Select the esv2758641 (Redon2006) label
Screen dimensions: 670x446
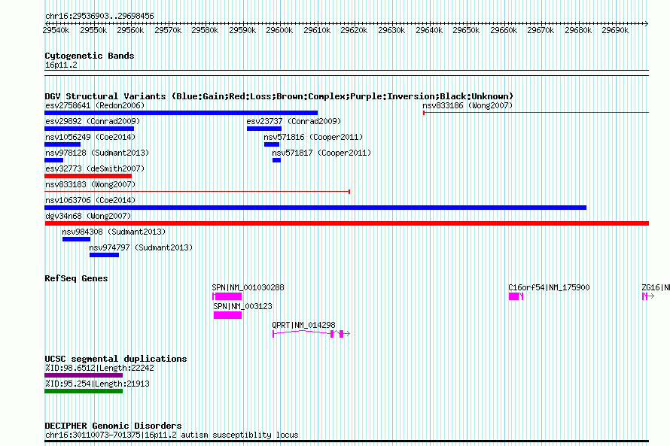(95, 105)
